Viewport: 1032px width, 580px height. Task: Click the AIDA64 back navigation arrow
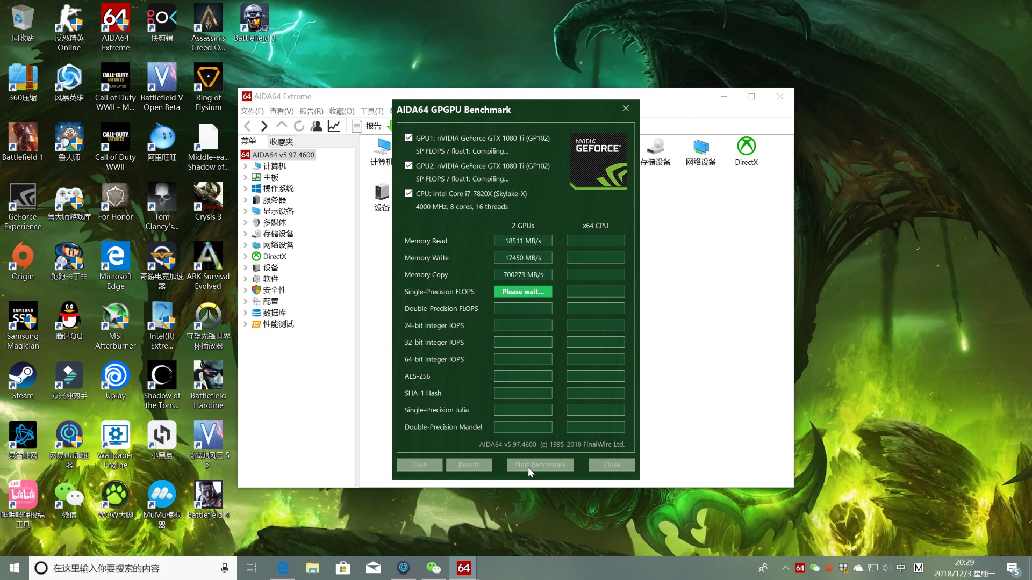247,126
